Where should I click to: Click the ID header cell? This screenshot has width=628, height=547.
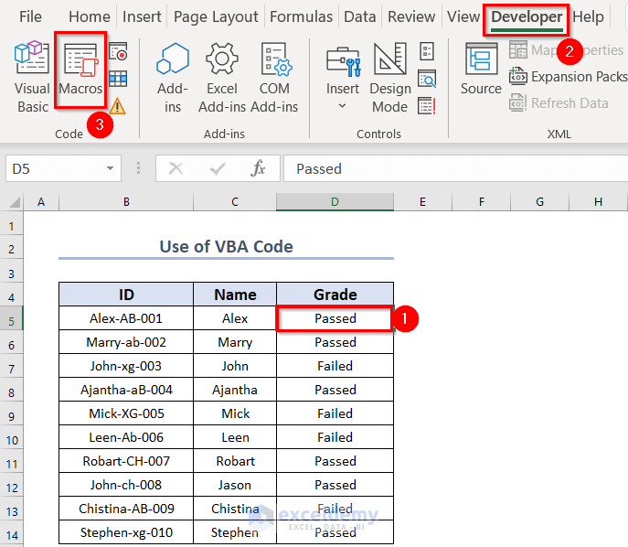pyautogui.click(x=126, y=295)
